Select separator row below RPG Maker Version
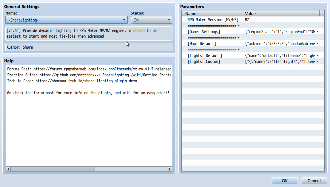 (253, 26)
